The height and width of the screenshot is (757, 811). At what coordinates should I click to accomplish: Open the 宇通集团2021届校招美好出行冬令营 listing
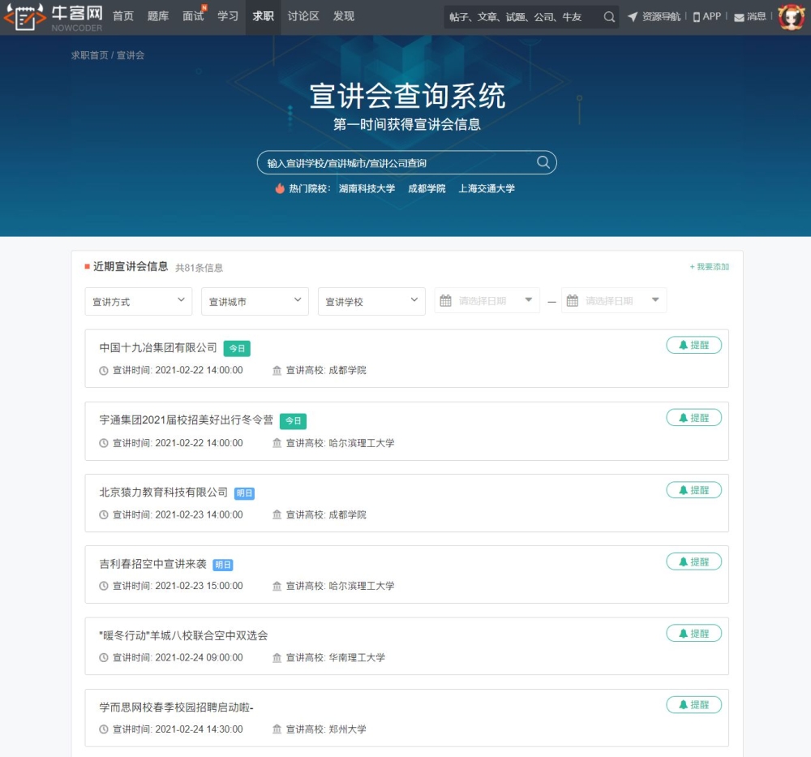pyautogui.click(x=187, y=420)
